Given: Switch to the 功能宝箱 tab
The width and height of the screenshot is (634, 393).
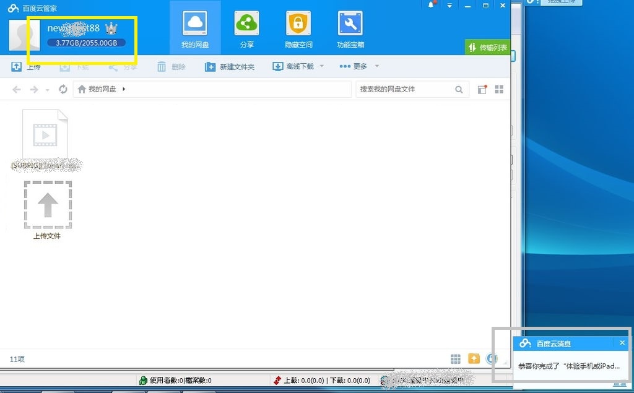Looking at the screenshot, I should click(350, 30).
